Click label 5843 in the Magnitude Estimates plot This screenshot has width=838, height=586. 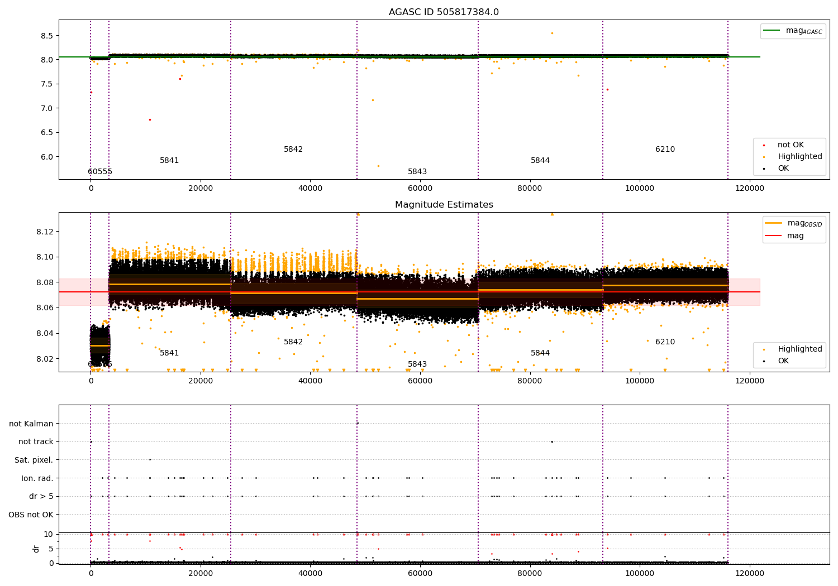417,364
